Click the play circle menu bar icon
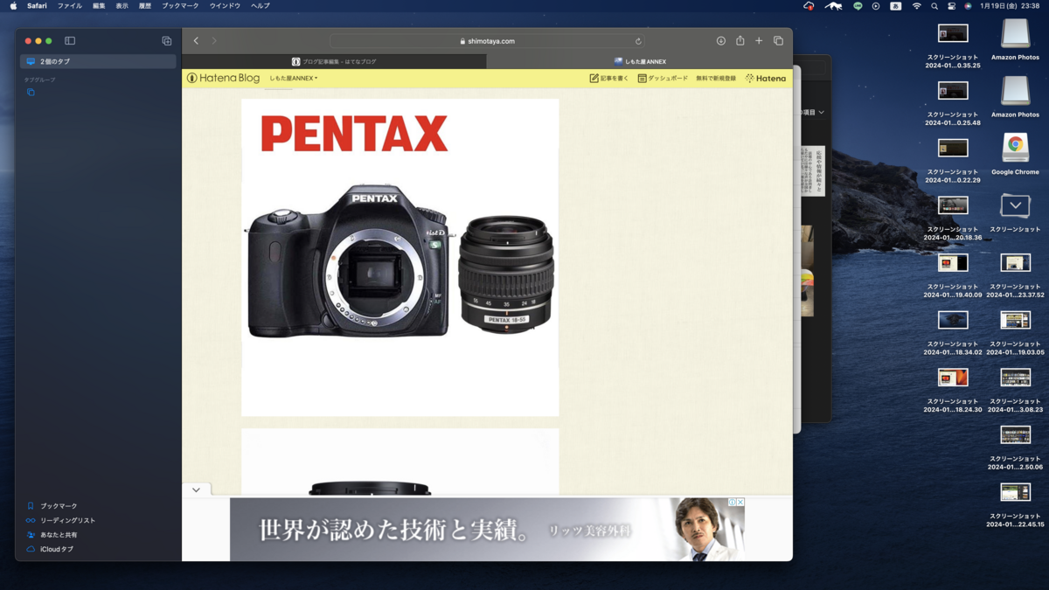This screenshot has height=590, width=1049. [x=876, y=6]
